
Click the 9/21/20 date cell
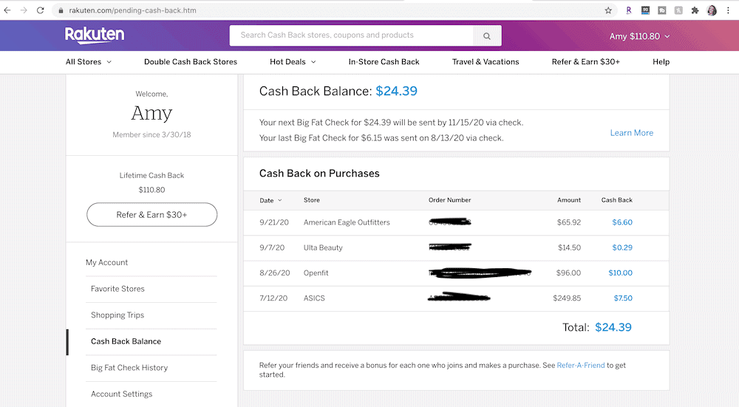point(274,222)
